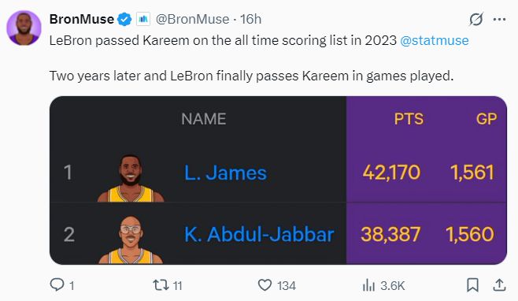Click the @BronMuse handle
Image resolution: width=518 pixels, height=301 pixels.
[192, 19]
